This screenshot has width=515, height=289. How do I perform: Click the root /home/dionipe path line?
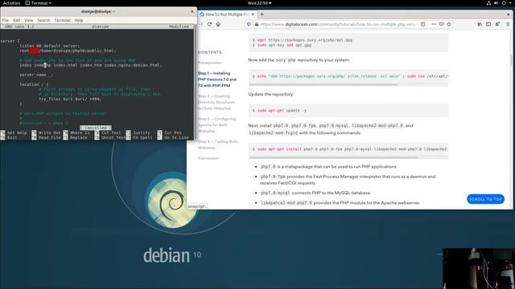68,51
